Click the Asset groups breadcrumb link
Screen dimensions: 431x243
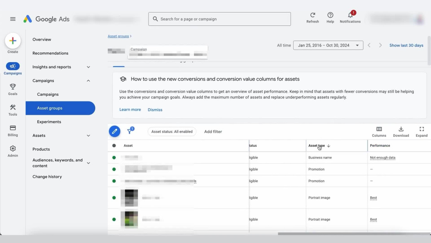(118, 36)
